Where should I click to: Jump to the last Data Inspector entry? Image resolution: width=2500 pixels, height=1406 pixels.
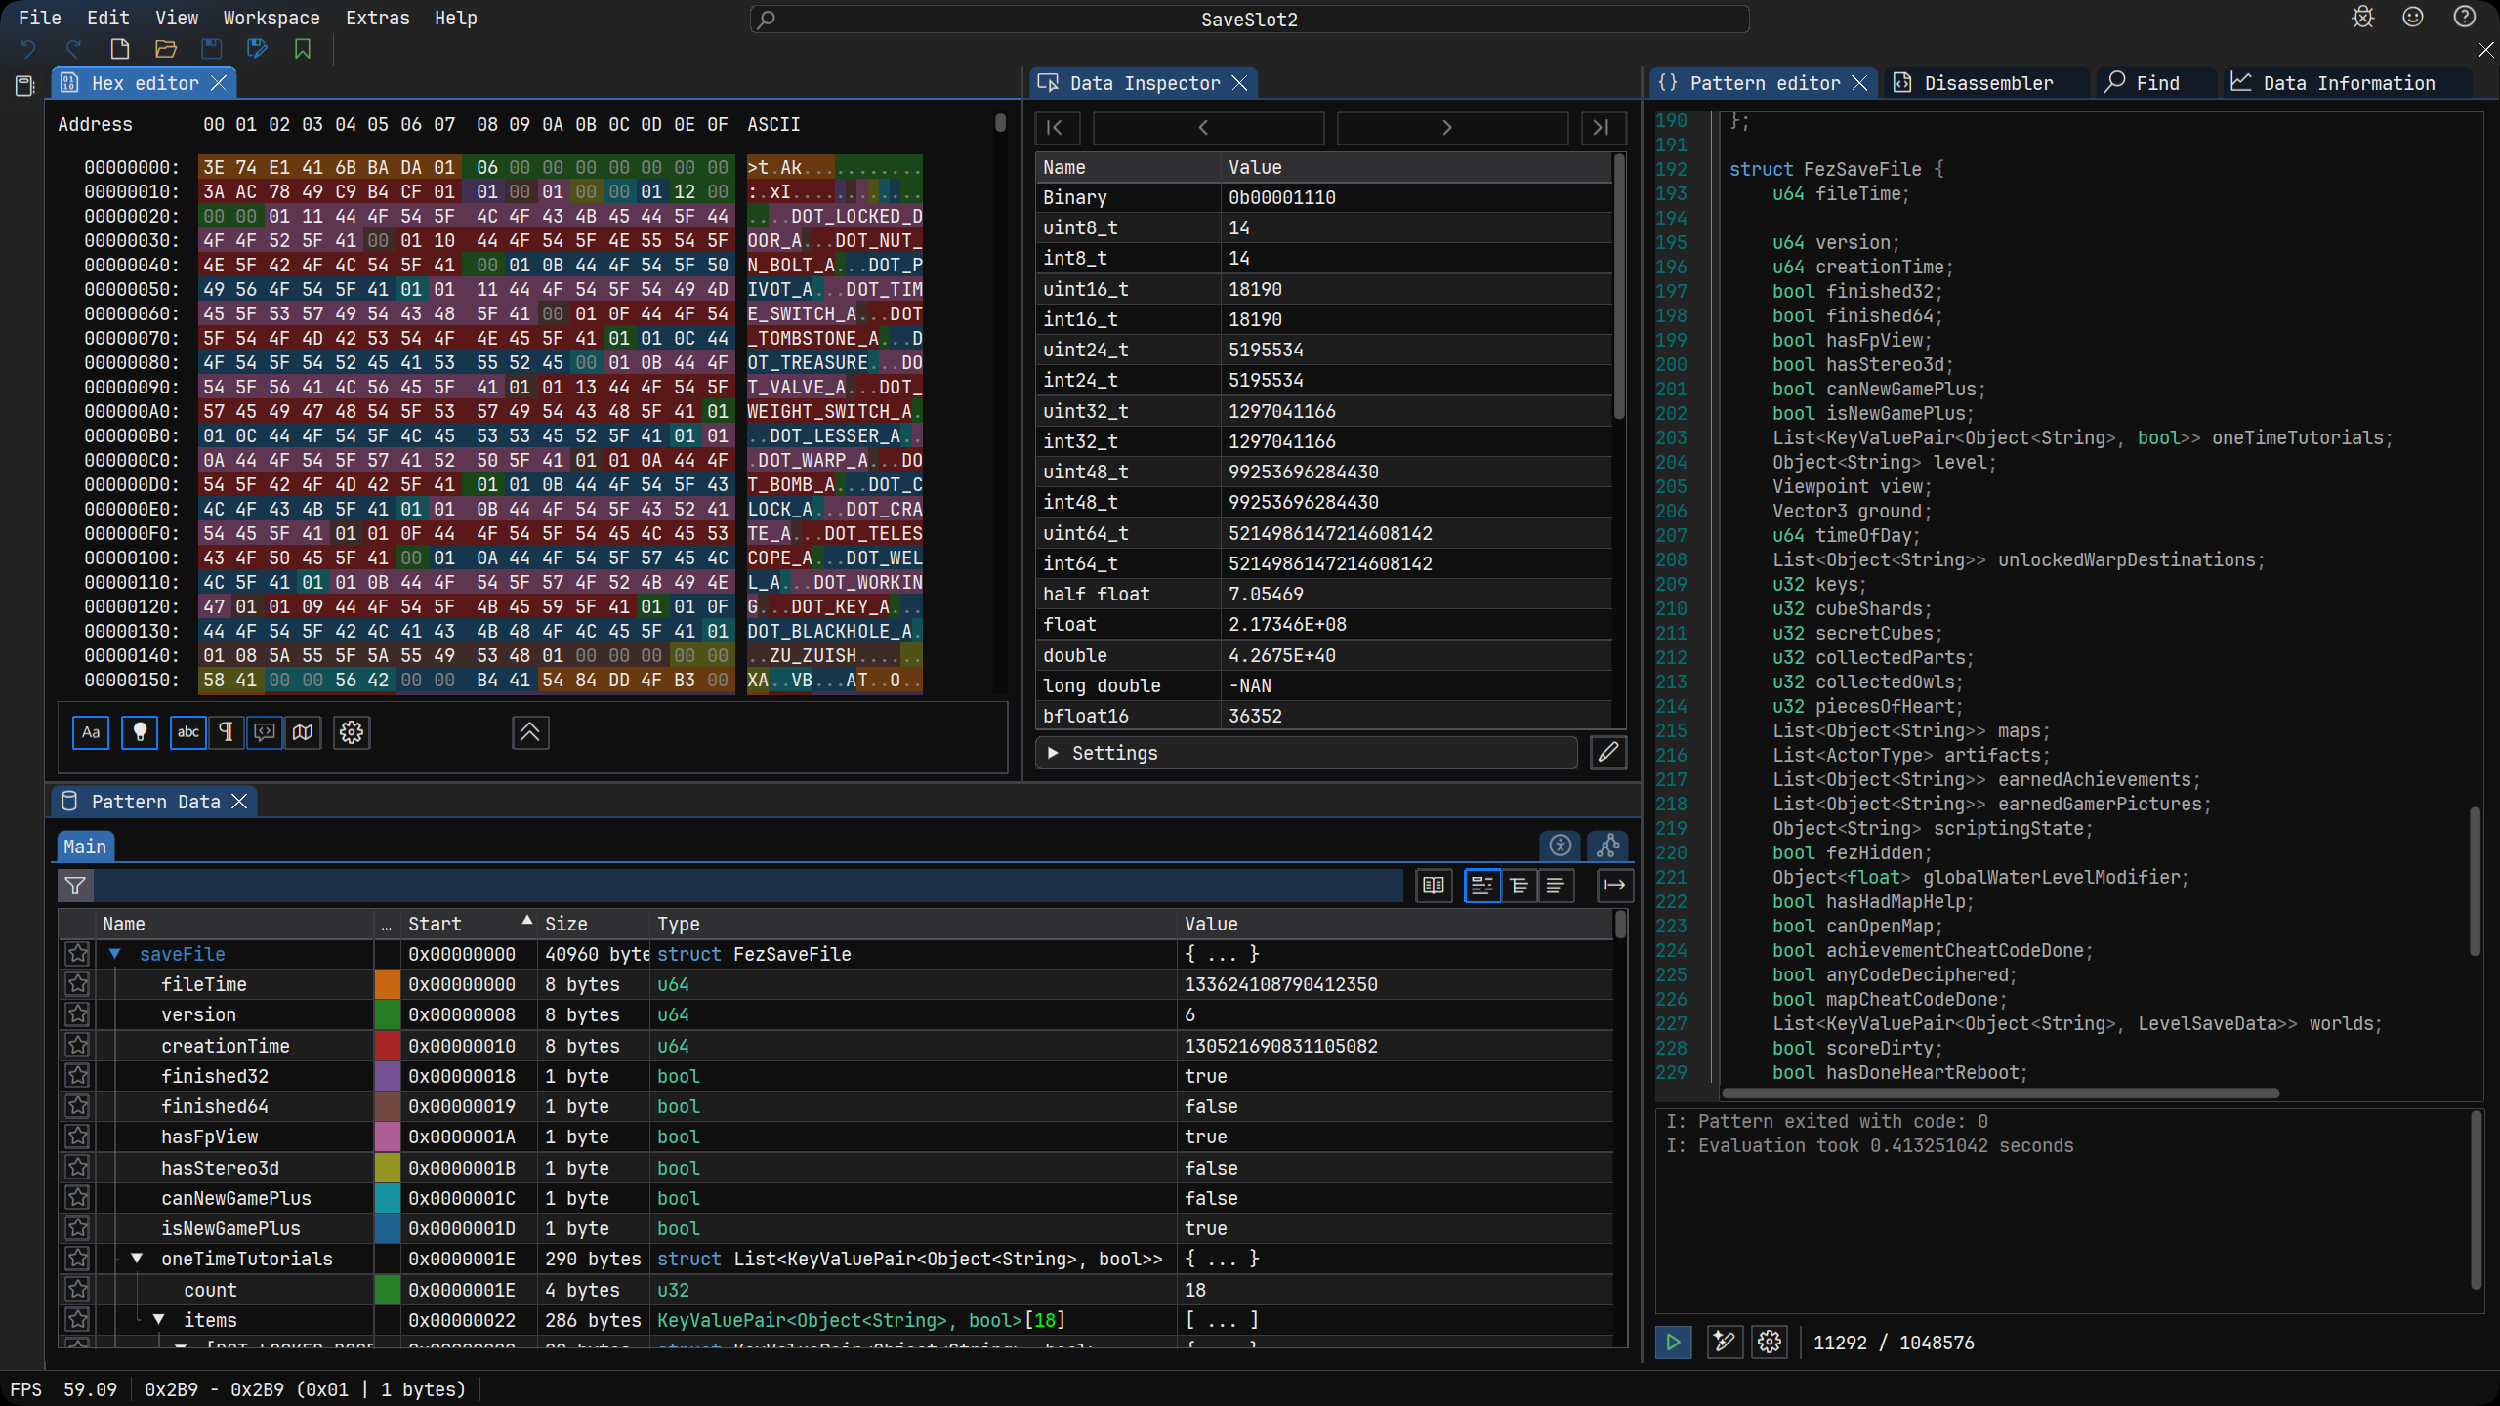(x=1603, y=128)
